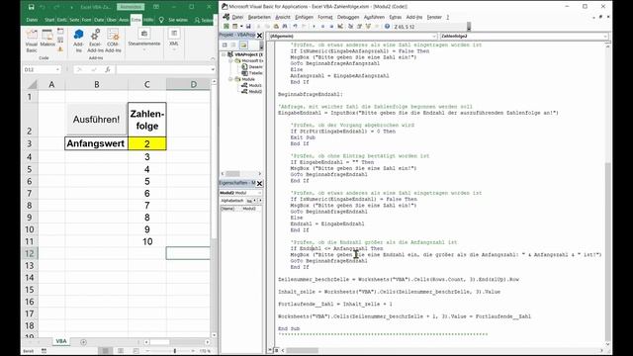Pause macro execution with the break icon
Viewport: 633px width, 356px height.
[322, 27]
